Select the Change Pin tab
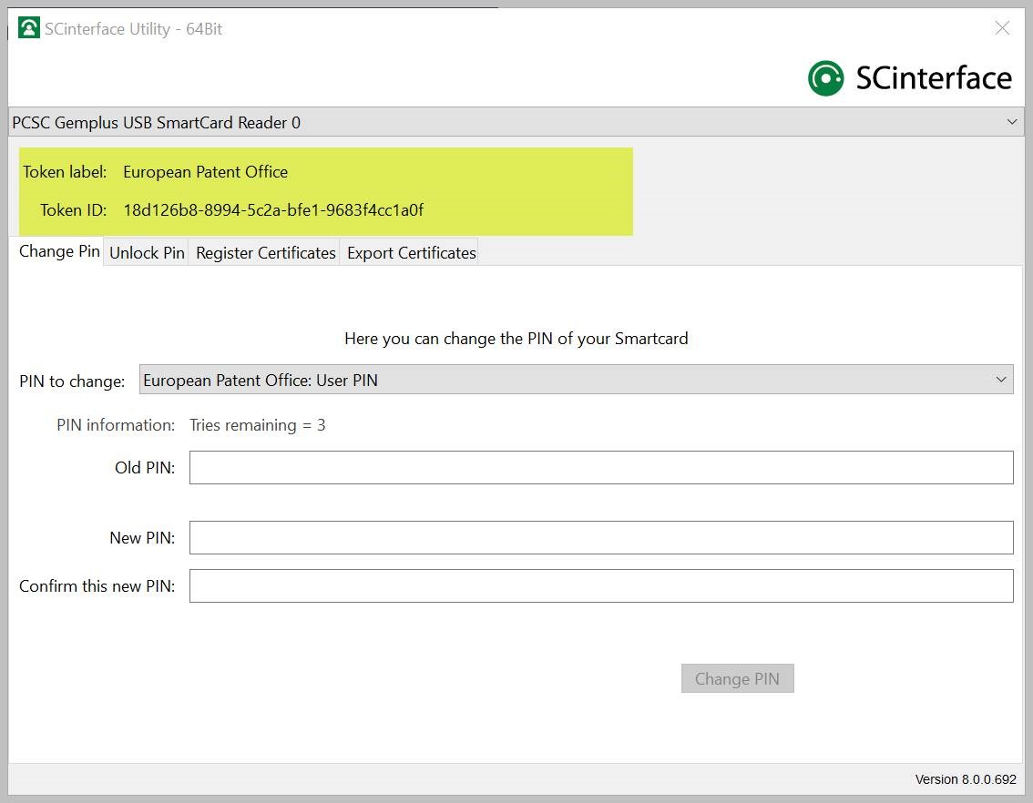 tap(59, 251)
